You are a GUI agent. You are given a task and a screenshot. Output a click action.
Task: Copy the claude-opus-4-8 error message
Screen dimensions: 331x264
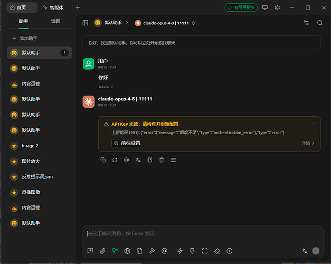[x=103, y=160]
